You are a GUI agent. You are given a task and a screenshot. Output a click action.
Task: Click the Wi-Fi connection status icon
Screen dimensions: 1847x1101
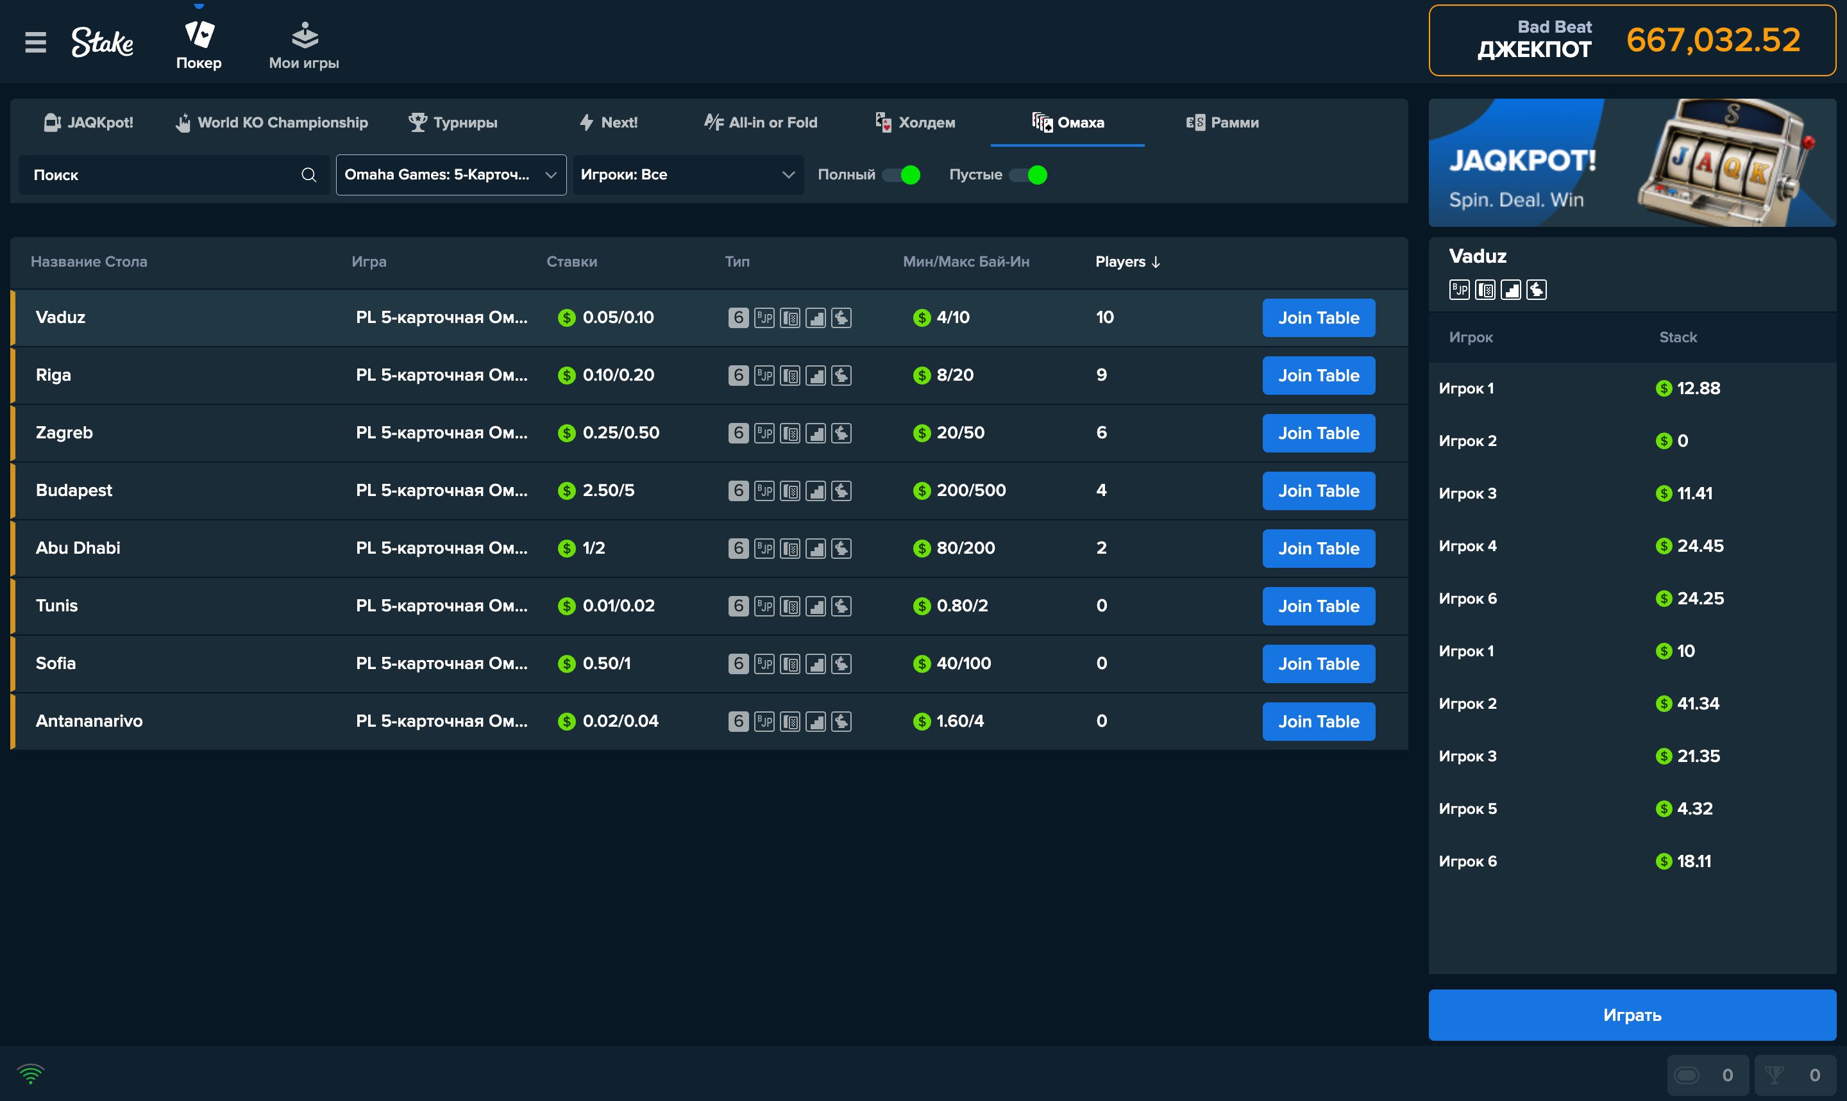(30, 1073)
